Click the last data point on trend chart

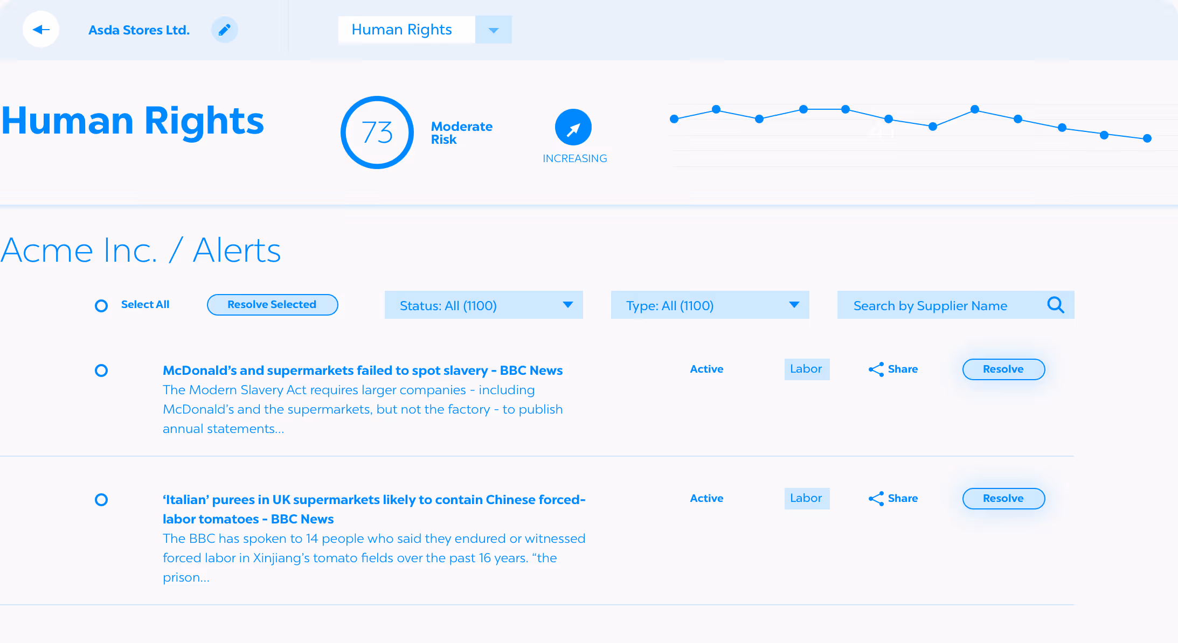tap(1147, 138)
